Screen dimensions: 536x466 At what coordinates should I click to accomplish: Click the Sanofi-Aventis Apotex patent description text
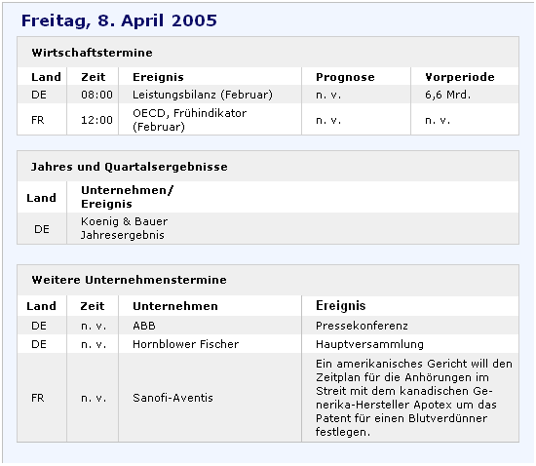[413, 398]
